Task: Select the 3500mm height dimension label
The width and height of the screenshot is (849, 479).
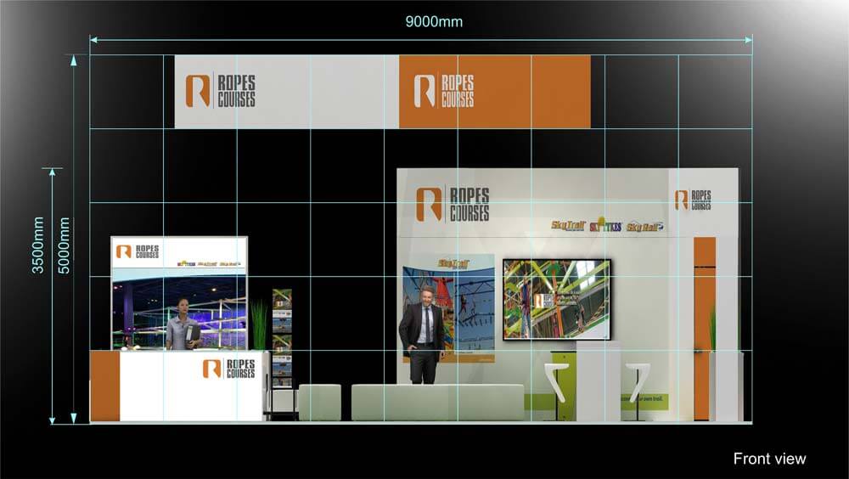Action: coord(39,245)
